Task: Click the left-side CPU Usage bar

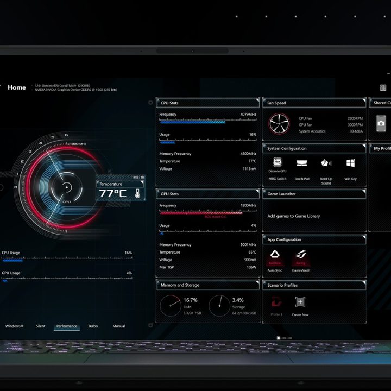Action: (x=67, y=260)
